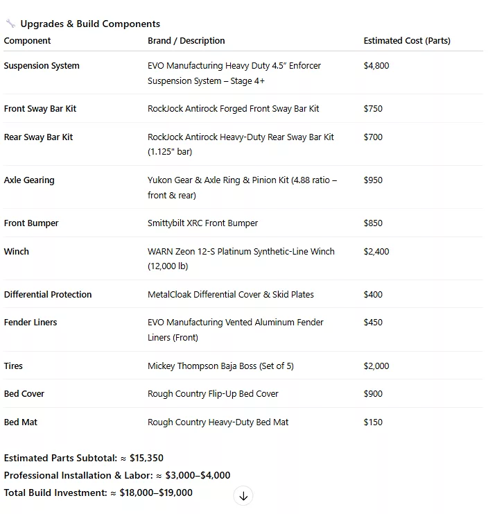Click the Mickey Thompson Baja Boss description
The height and width of the screenshot is (514, 488).
[220, 366]
